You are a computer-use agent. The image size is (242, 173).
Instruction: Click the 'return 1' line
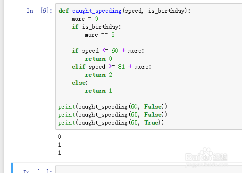[98, 91]
